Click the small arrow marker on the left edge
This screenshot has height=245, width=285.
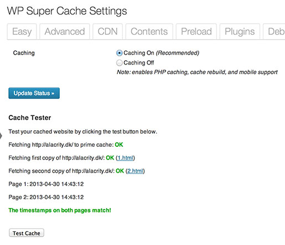coord(1,136)
